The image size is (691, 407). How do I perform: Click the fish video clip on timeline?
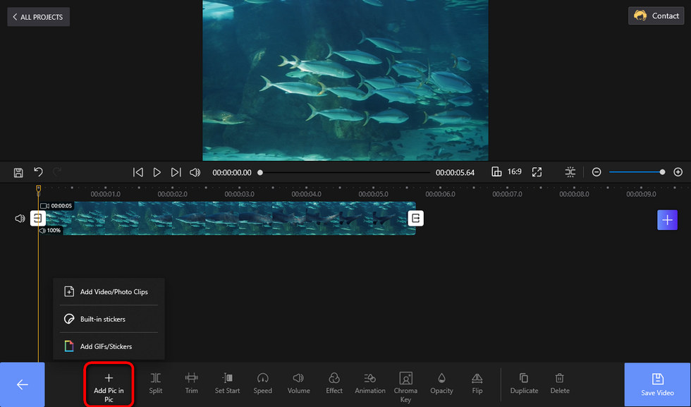(227, 218)
